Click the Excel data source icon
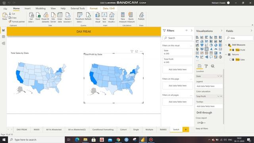The height and width of the screenshot is (143, 254). 38,16
